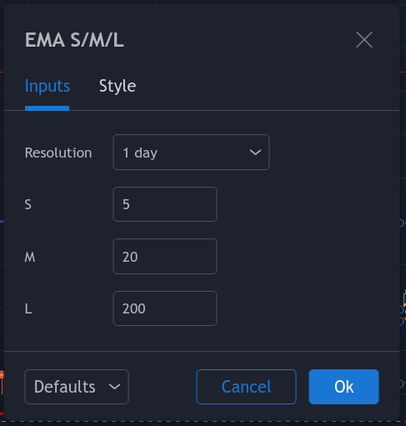Click the M parameter label

coord(30,257)
